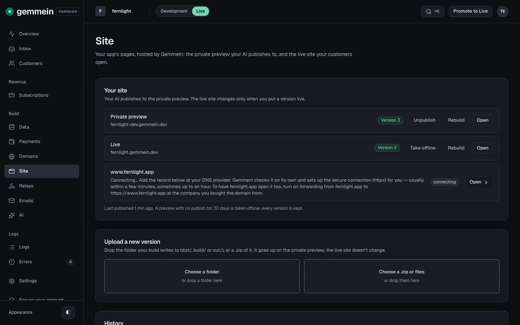This screenshot has height=325, width=520.
Task: Rebuild the Live site
Action: click(456, 148)
